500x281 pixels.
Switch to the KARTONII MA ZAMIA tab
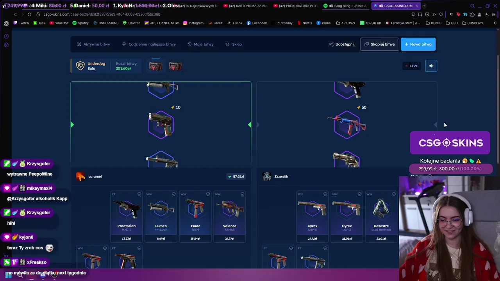[245, 6]
